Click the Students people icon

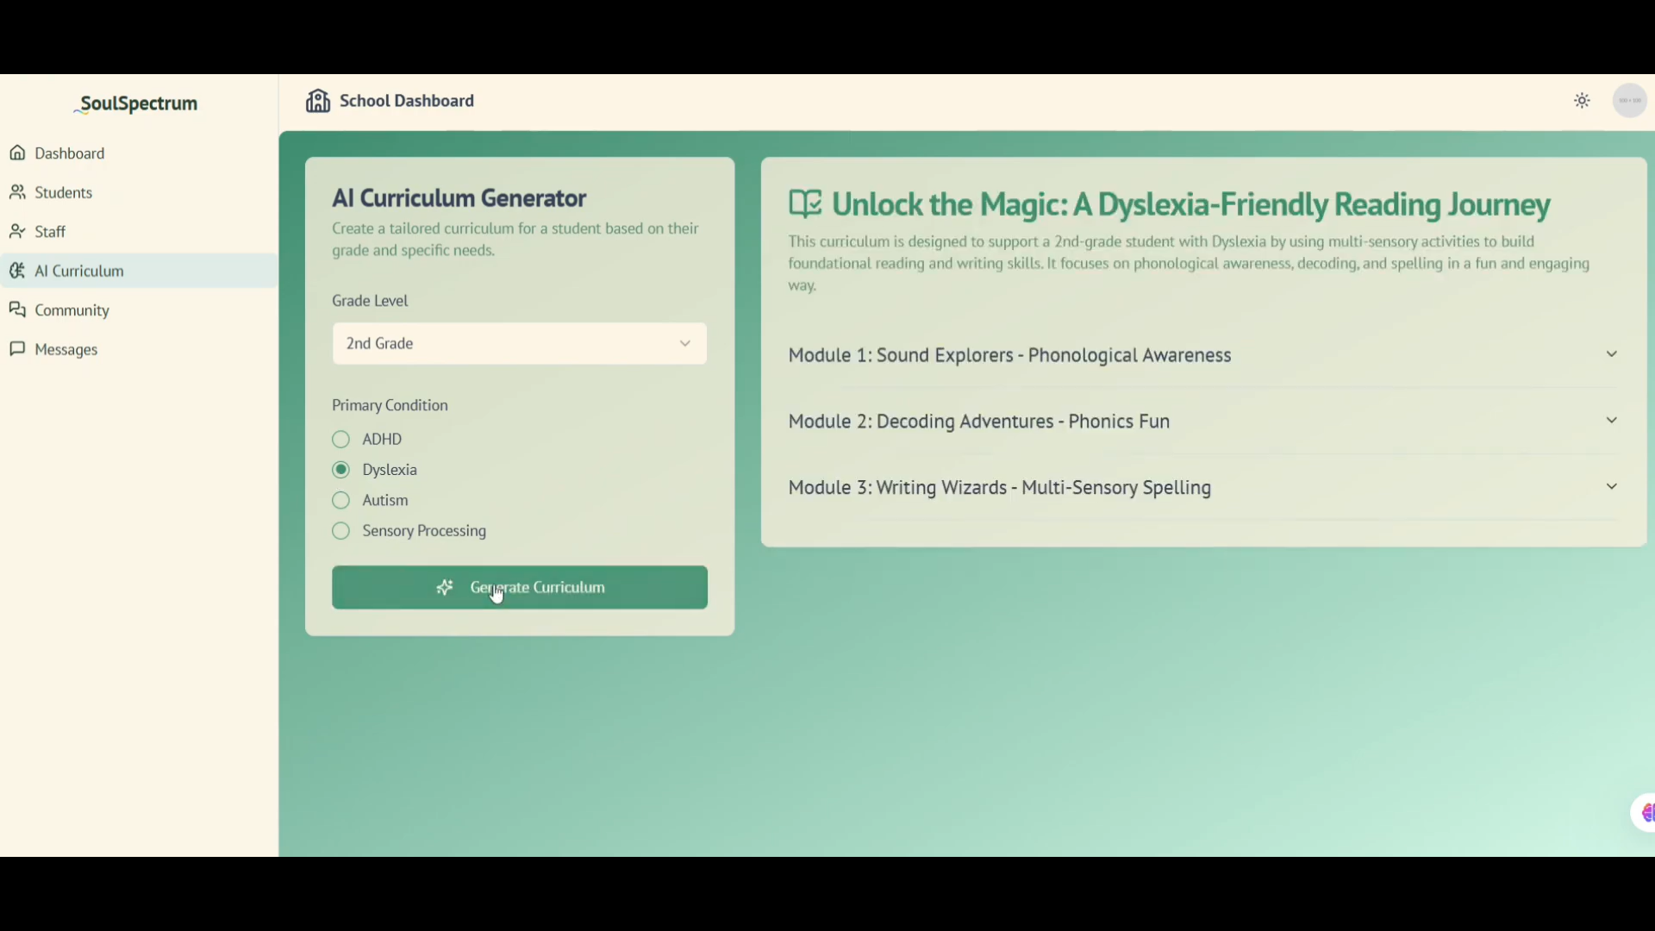pos(17,192)
